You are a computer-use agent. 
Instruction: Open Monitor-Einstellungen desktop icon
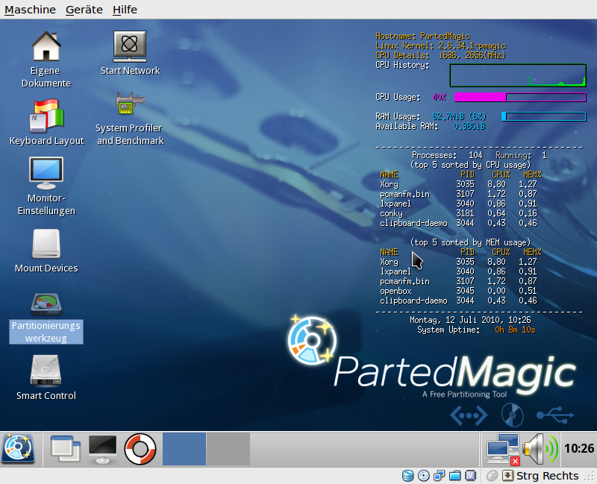tap(46, 174)
